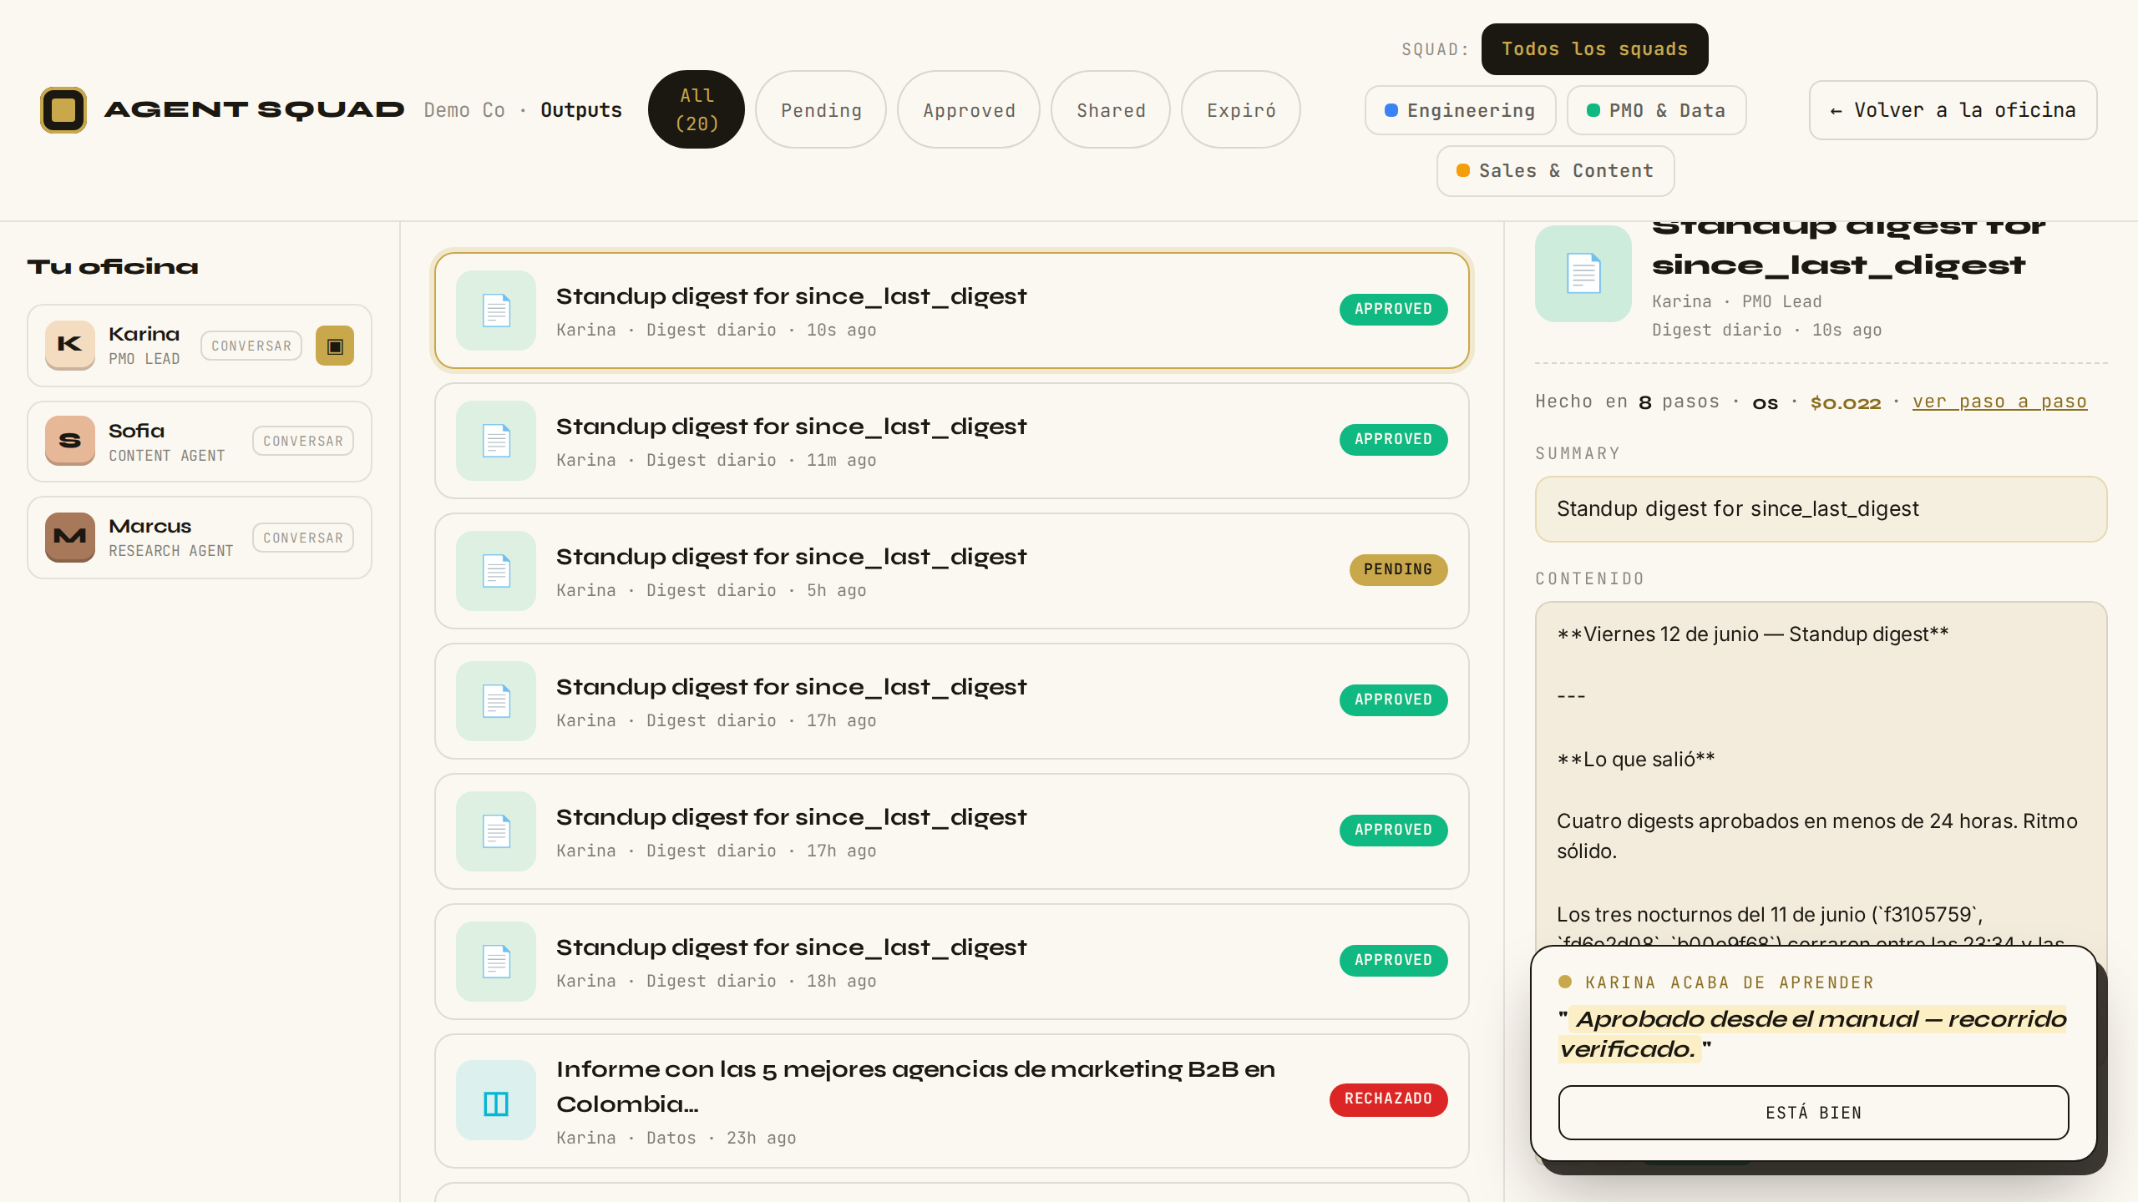2138x1202 pixels.
Task: Open conversation with Sofia
Action: tap(303, 441)
